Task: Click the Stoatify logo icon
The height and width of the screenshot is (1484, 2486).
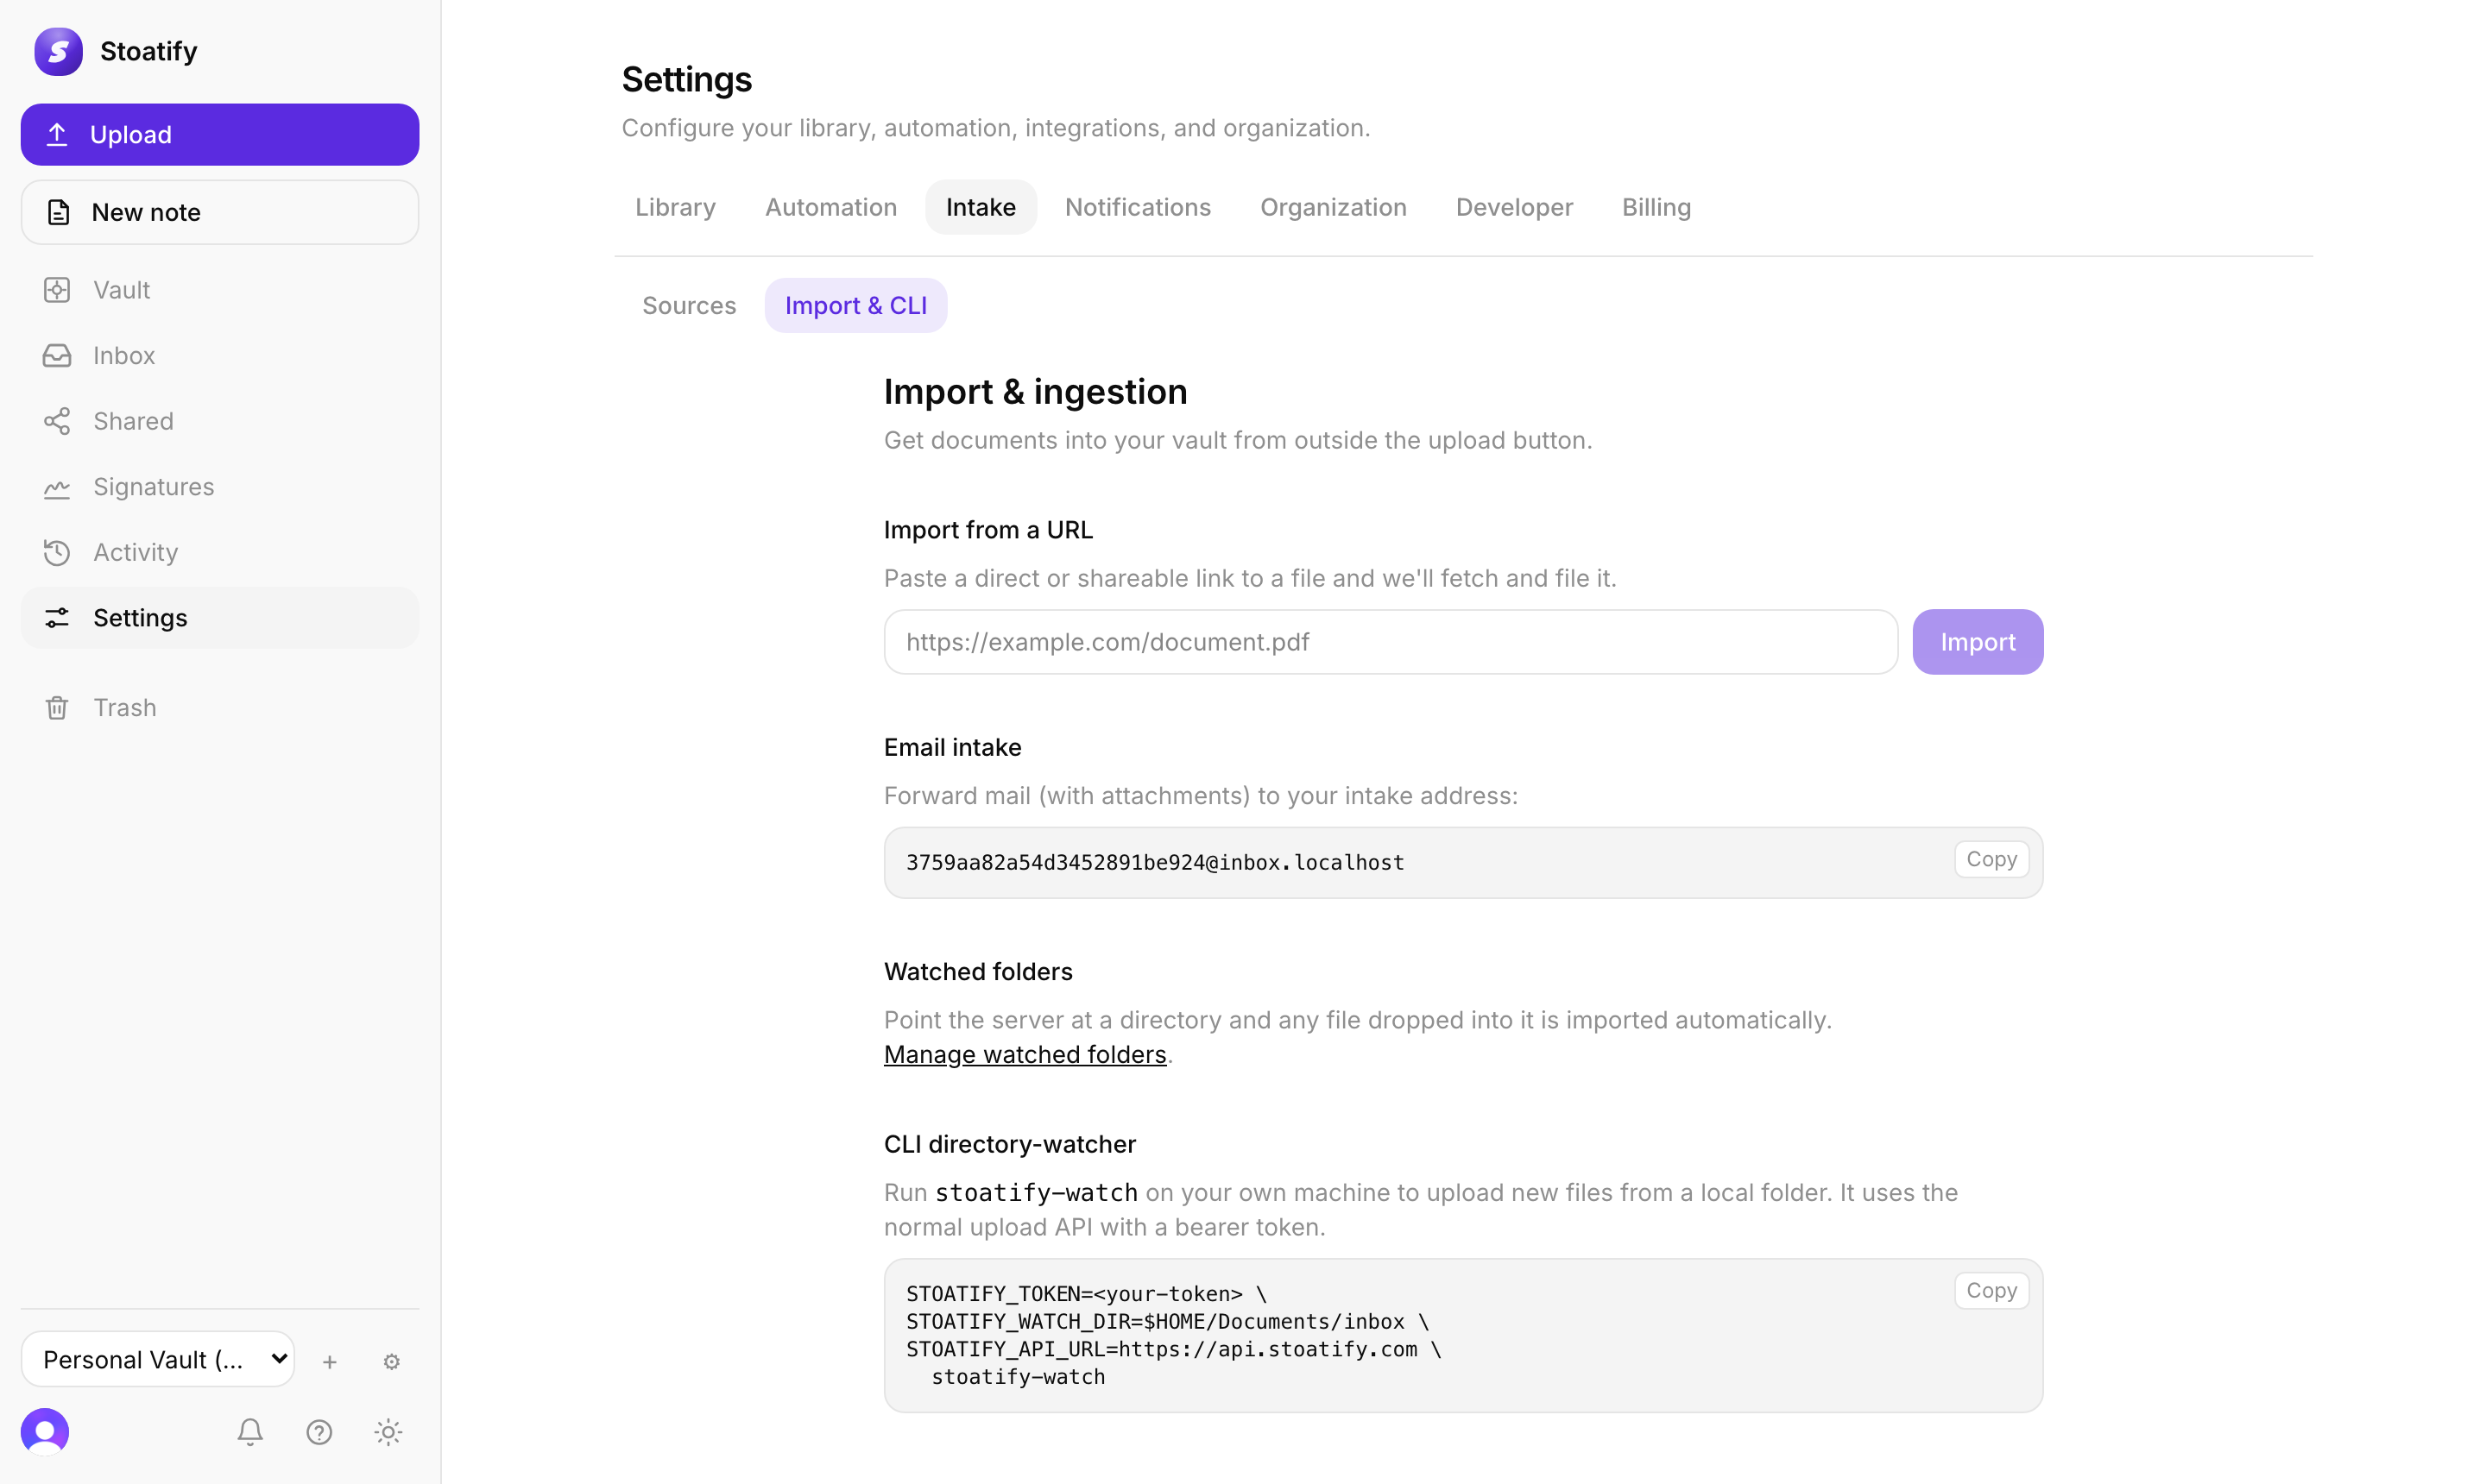Action: (58, 51)
